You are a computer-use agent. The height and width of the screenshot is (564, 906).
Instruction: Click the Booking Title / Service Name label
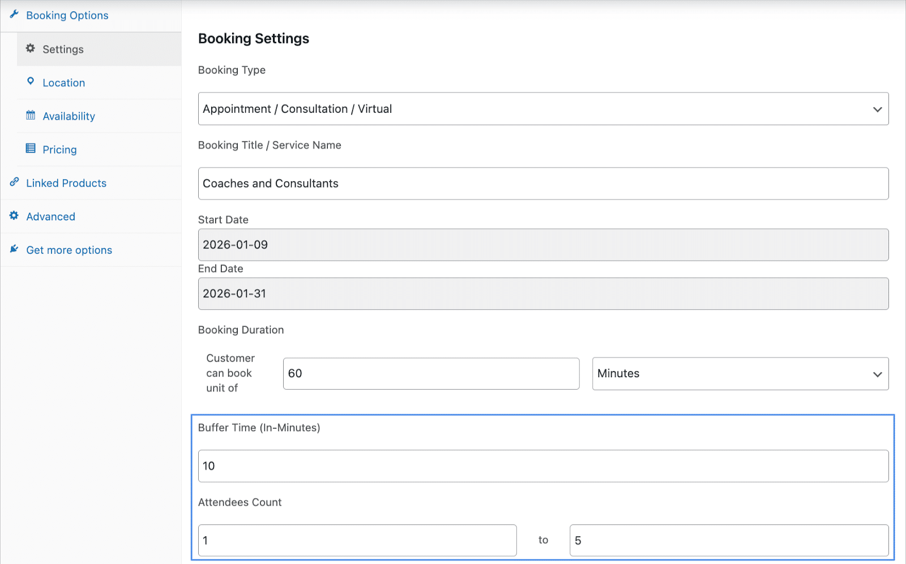click(270, 145)
